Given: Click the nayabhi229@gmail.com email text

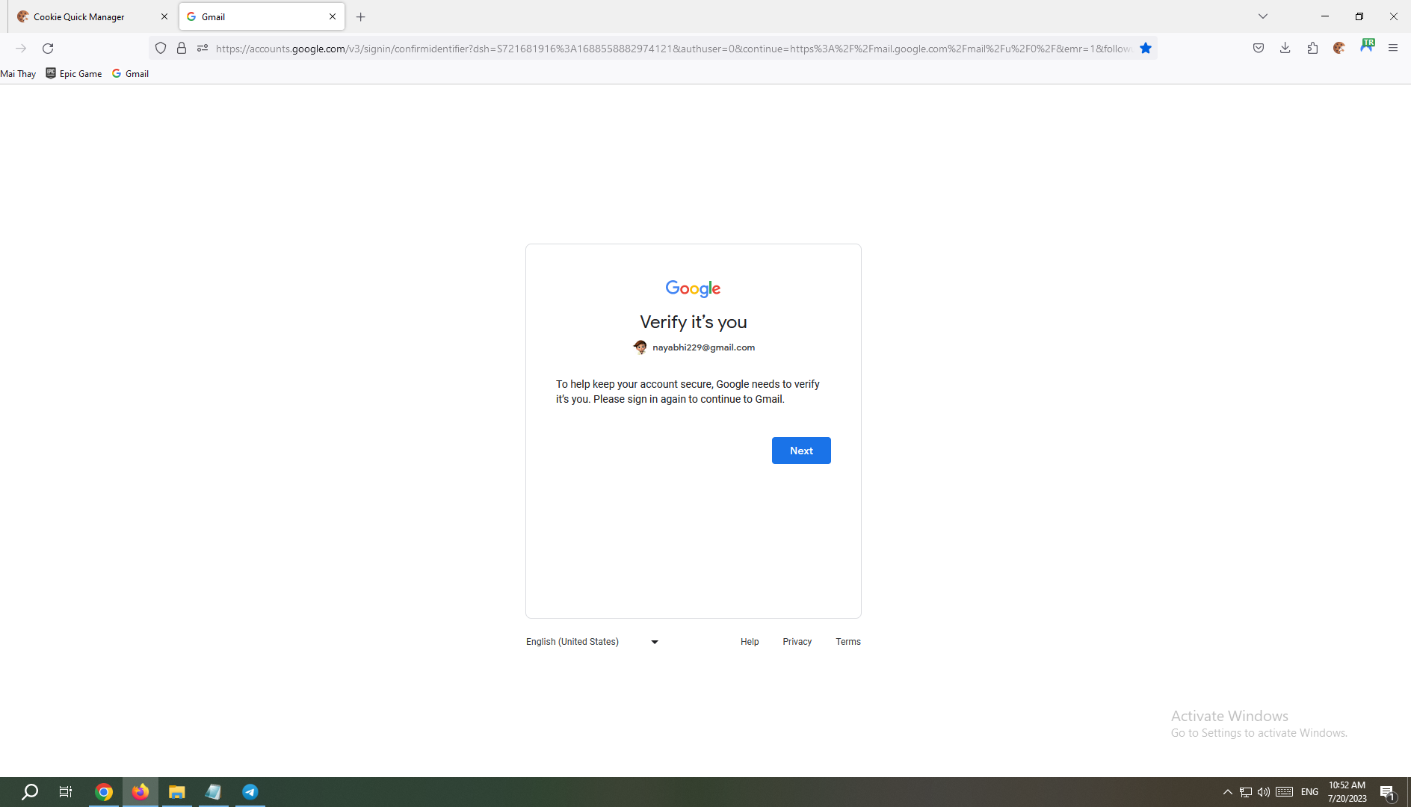Looking at the screenshot, I should (704, 347).
